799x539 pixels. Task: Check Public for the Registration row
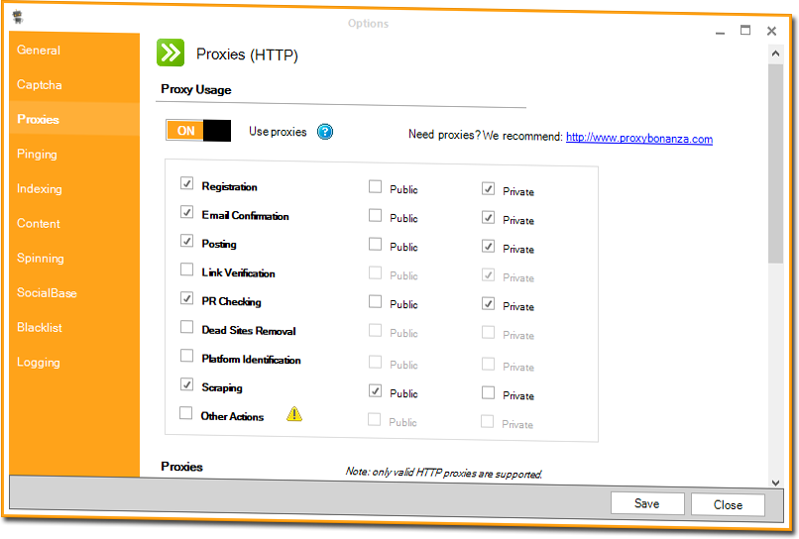pos(375,187)
